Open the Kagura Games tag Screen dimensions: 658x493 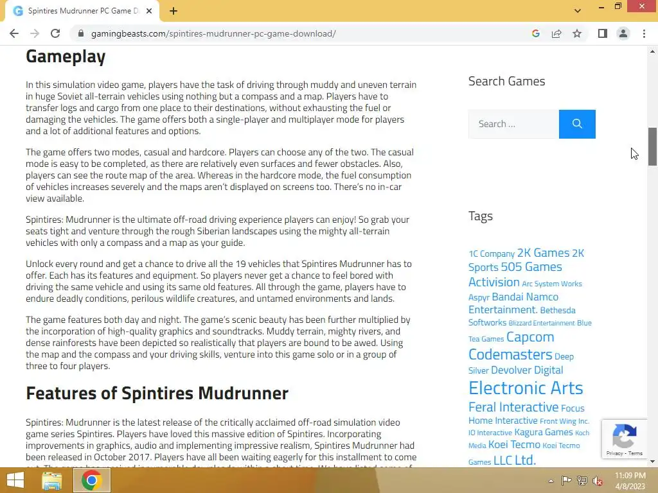[544, 432]
